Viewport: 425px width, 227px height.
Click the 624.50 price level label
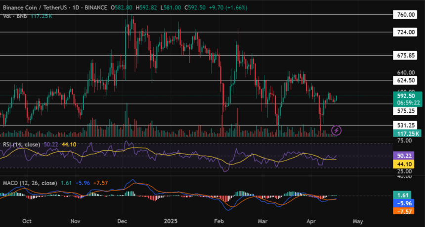coord(405,80)
